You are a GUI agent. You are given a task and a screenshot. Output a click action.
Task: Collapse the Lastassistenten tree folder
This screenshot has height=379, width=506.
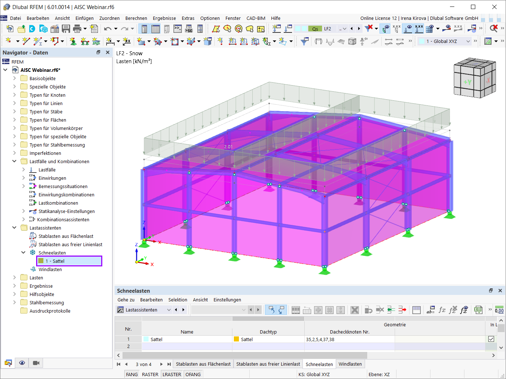[14, 228]
